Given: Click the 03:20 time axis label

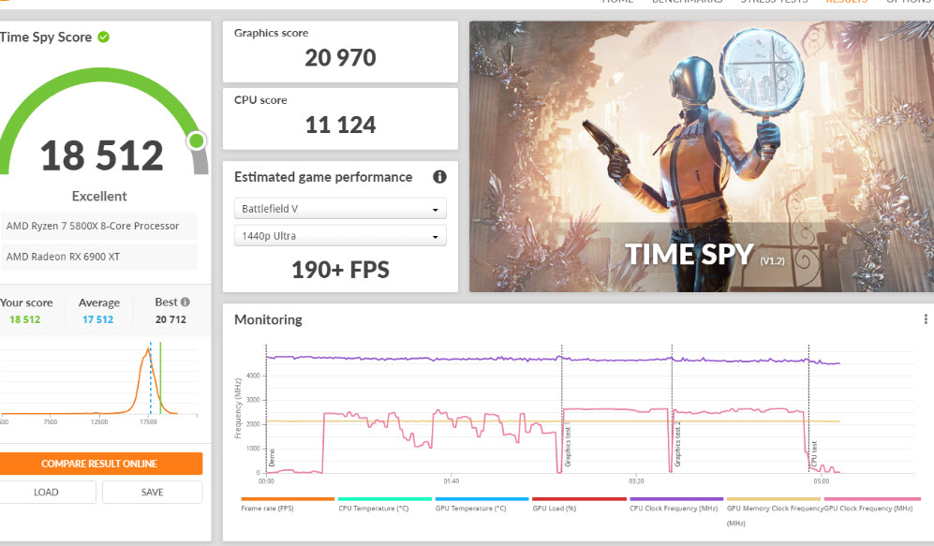Looking at the screenshot, I should coord(636,481).
